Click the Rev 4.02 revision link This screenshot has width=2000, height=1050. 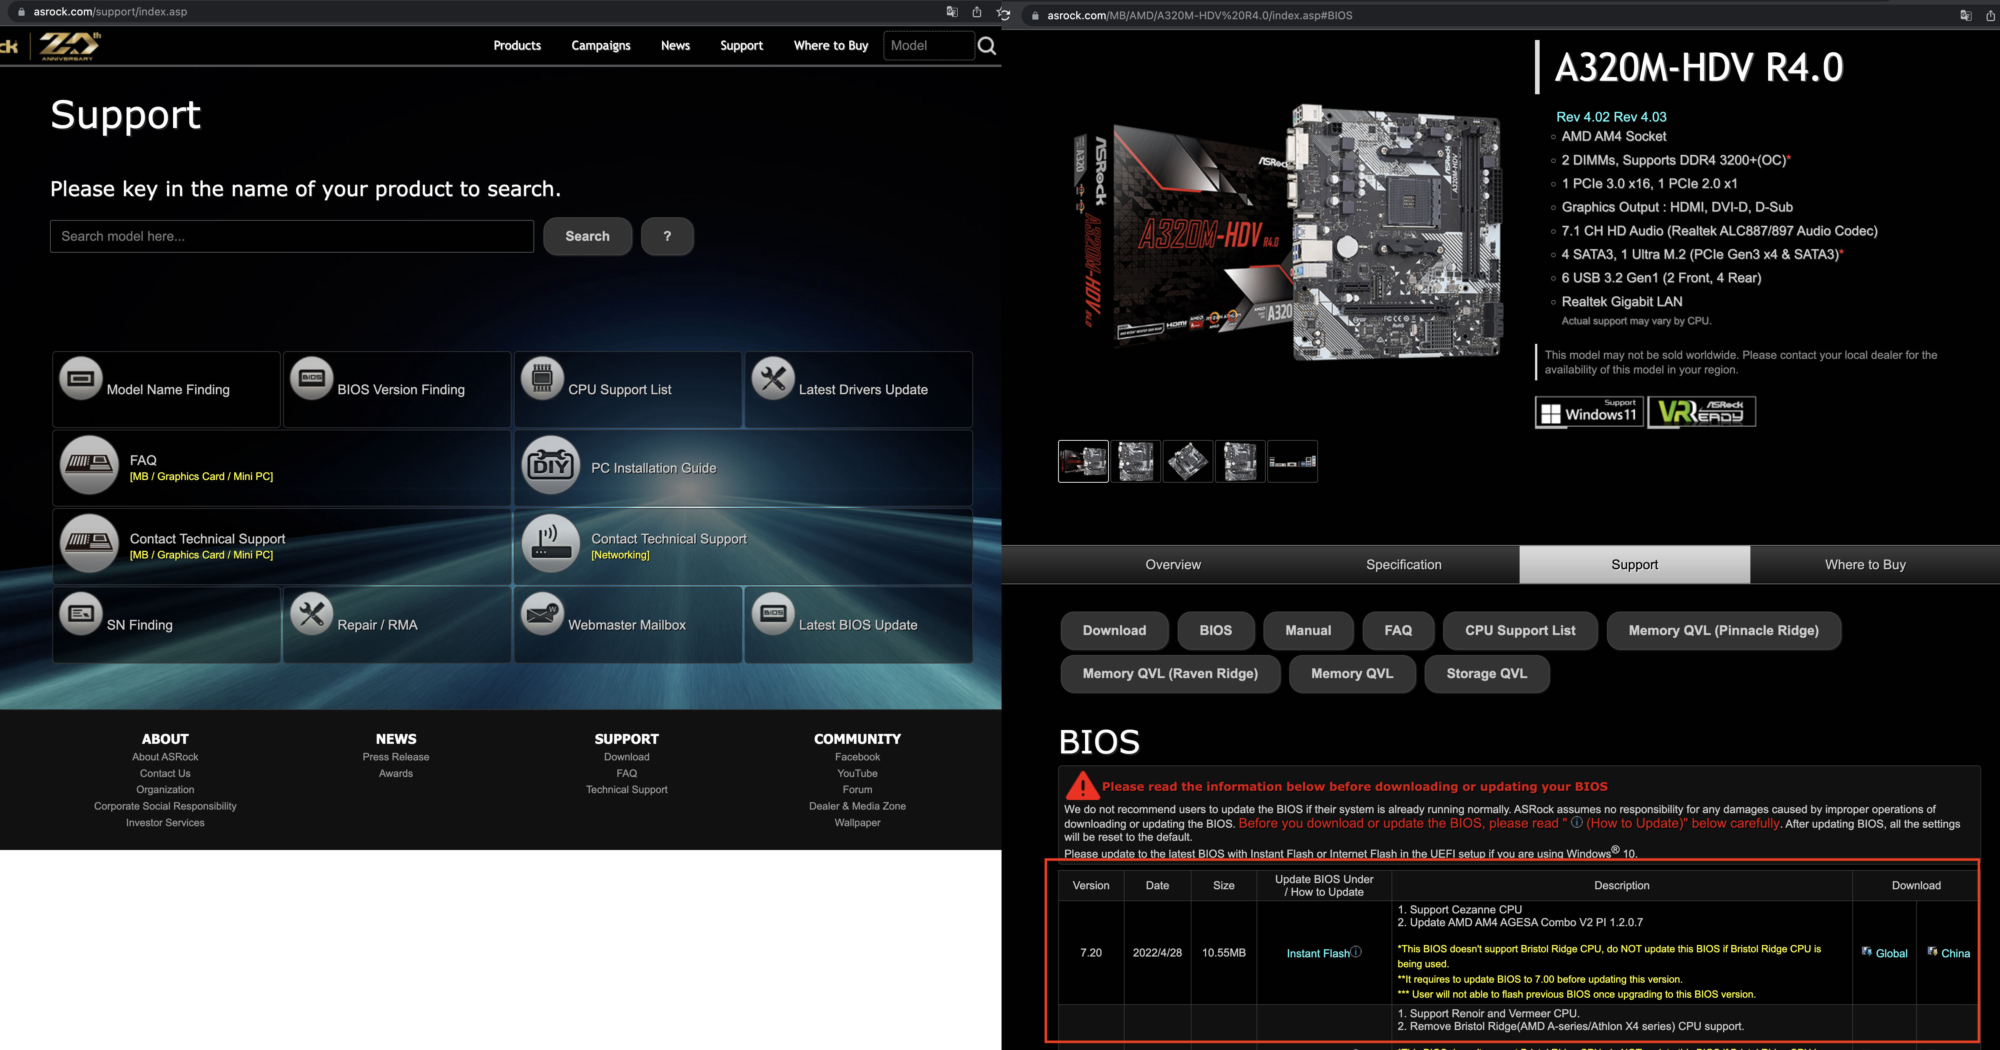(1582, 117)
